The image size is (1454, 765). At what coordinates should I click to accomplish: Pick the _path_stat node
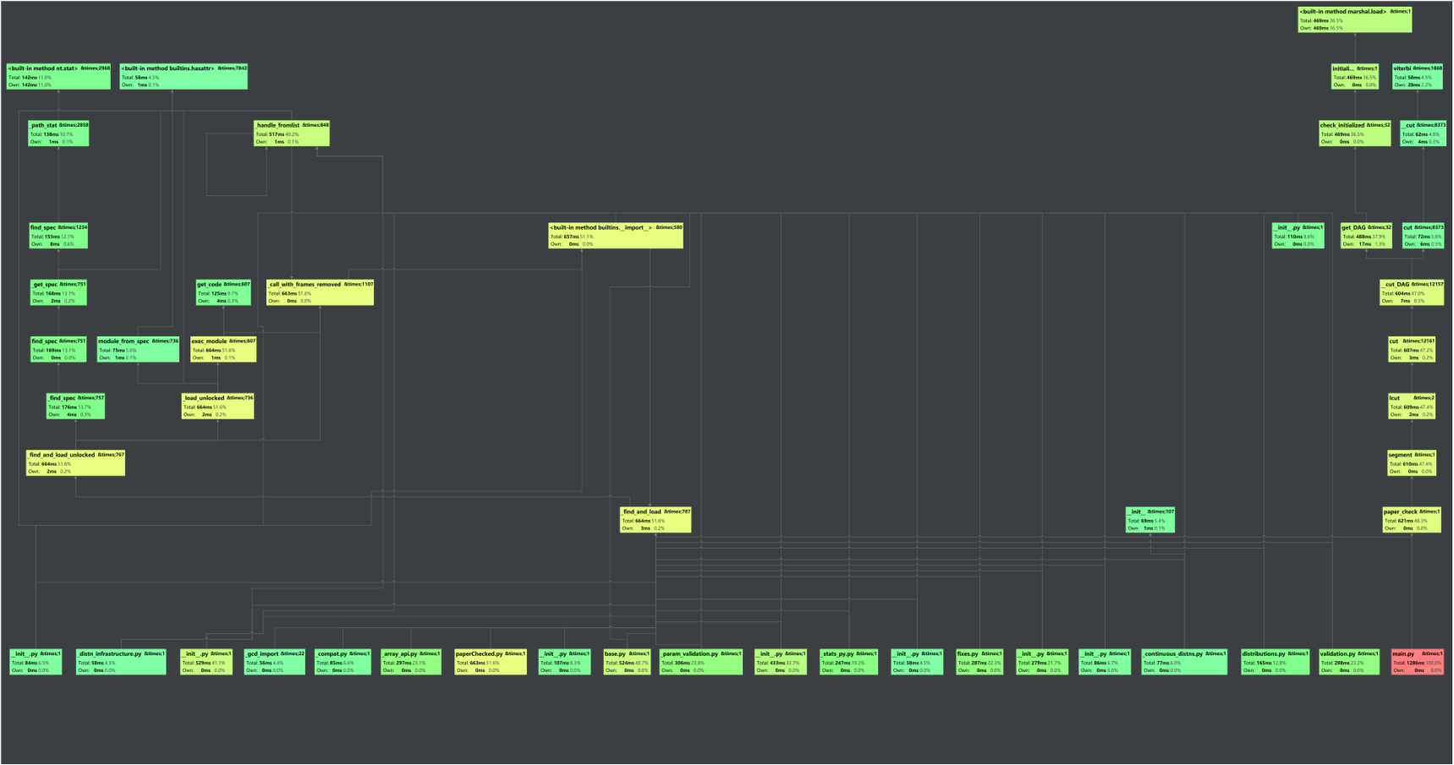pos(59,133)
